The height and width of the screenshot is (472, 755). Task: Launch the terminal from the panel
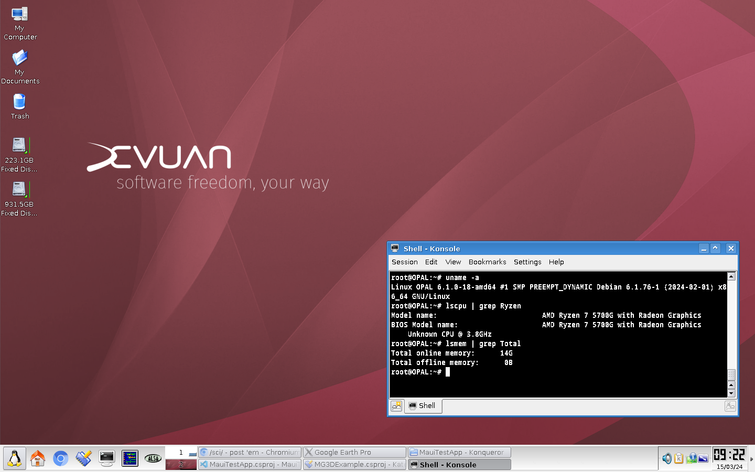pos(107,458)
